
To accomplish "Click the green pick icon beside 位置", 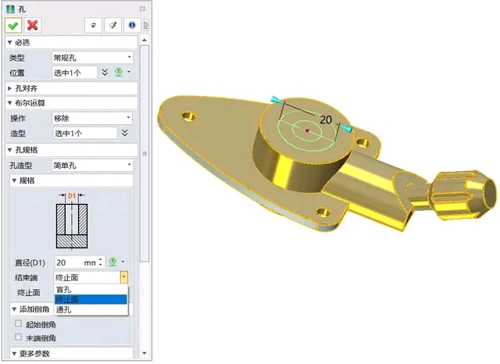I will [x=119, y=73].
